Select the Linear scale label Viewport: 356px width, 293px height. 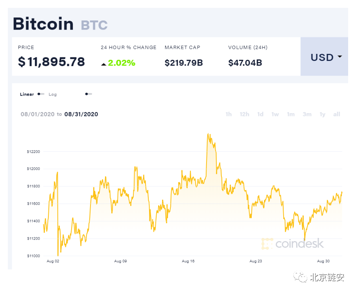(x=27, y=94)
